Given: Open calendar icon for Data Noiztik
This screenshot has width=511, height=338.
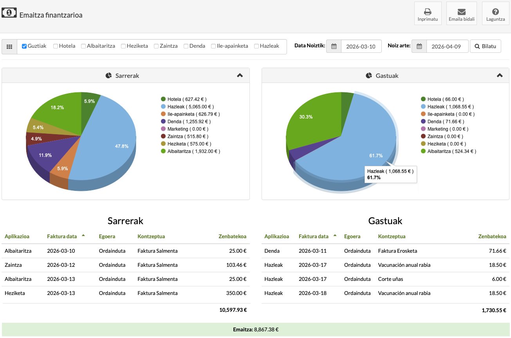Looking at the screenshot, I should click(x=334, y=46).
